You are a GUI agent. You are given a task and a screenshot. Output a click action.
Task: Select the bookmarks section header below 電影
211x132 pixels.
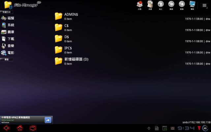point(7,59)
